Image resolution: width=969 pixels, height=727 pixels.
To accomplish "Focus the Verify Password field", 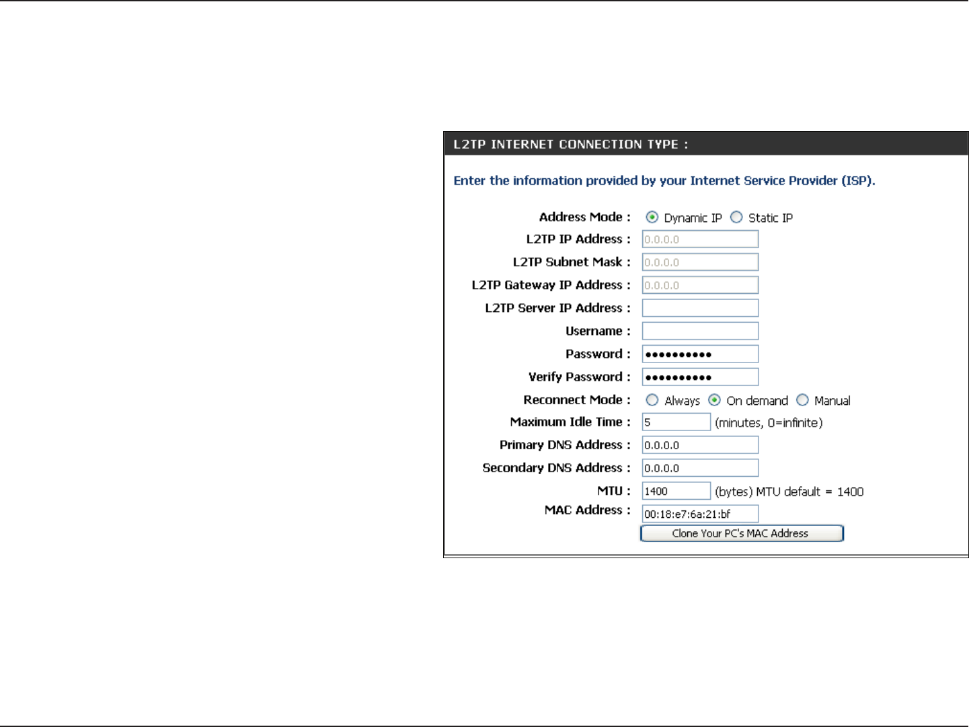I will (700, 377).
